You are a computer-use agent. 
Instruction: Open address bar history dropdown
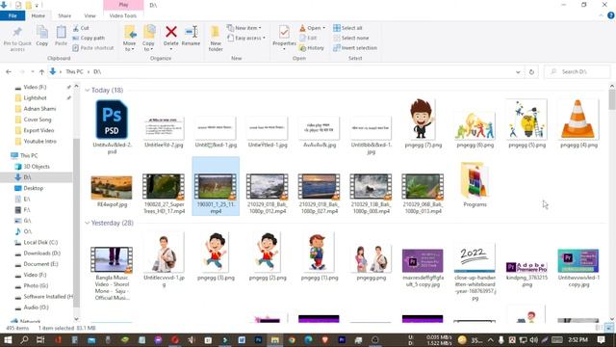(518, 72)
